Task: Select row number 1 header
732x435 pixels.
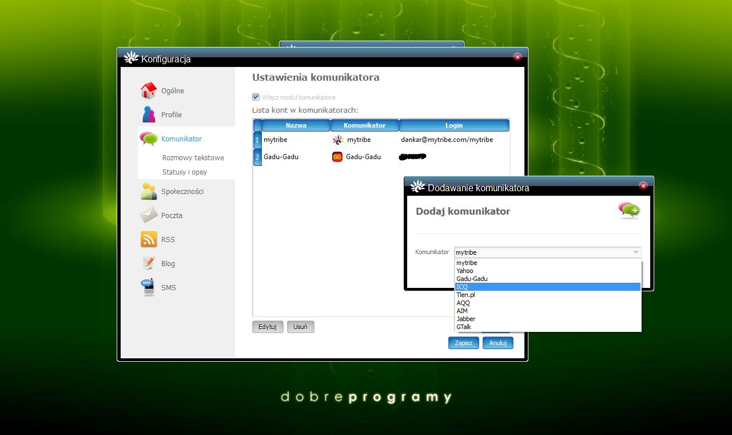Action: 257,140
